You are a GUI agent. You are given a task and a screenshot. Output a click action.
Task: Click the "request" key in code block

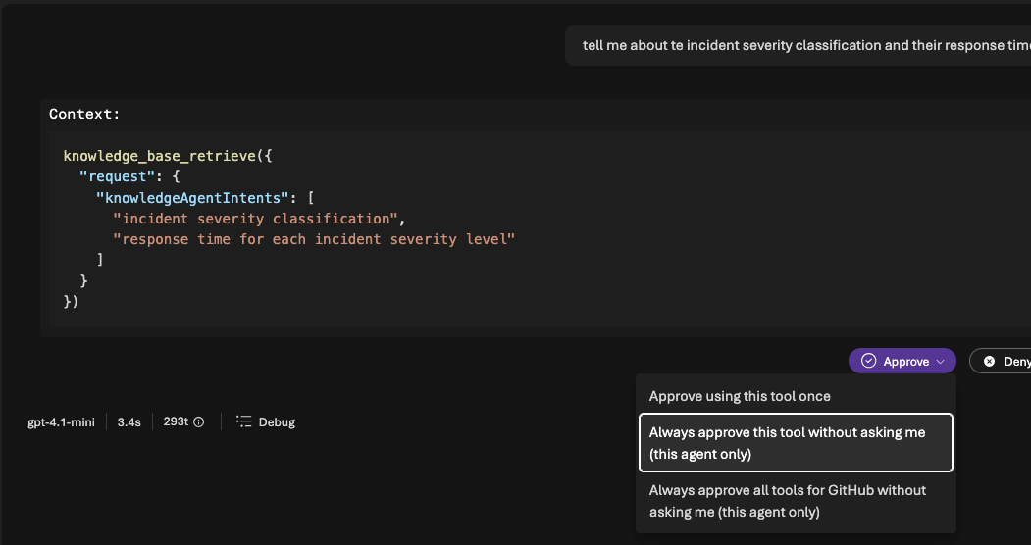[112, 176]
